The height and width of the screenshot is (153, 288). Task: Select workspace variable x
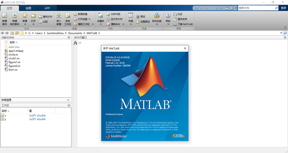click(5, 115)
